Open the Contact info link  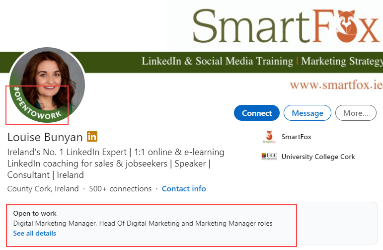tap(184, 189)
